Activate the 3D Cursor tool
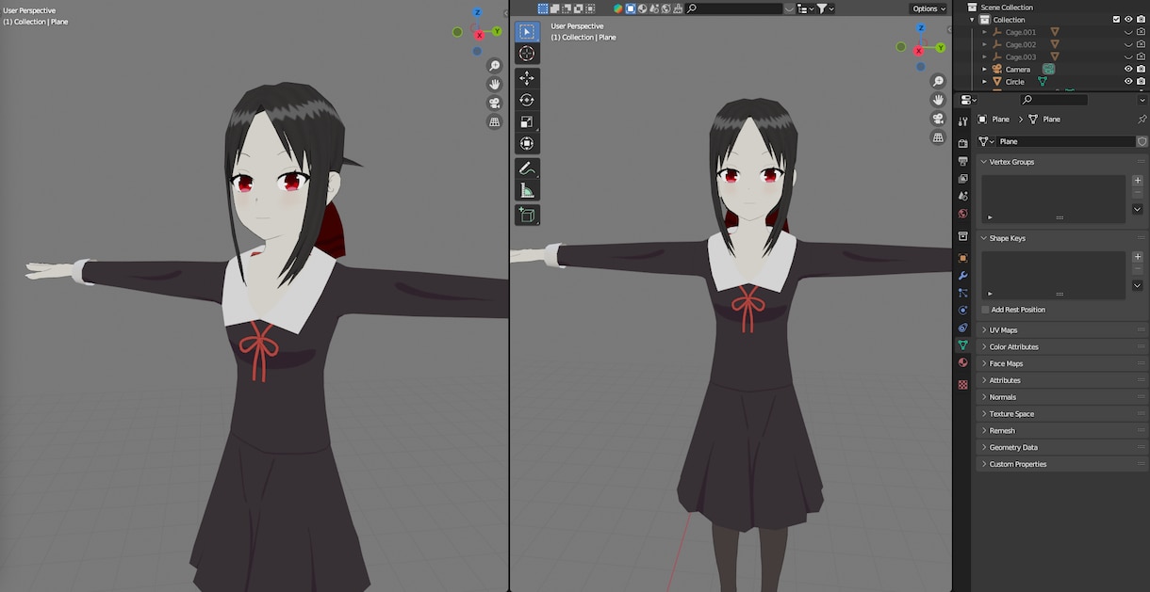This screenshot has width=1150, height=592. pyautogui.click(x=527, y=54)
